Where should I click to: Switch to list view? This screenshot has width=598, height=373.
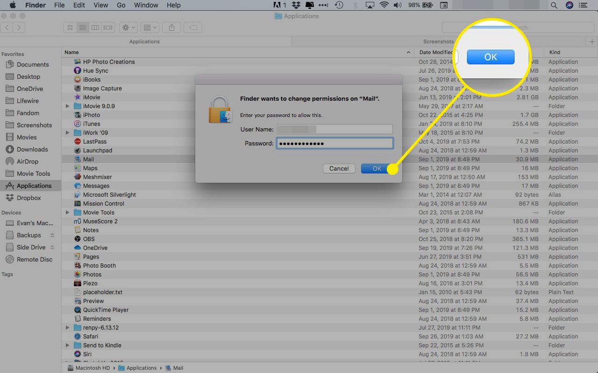pos(83,28)
